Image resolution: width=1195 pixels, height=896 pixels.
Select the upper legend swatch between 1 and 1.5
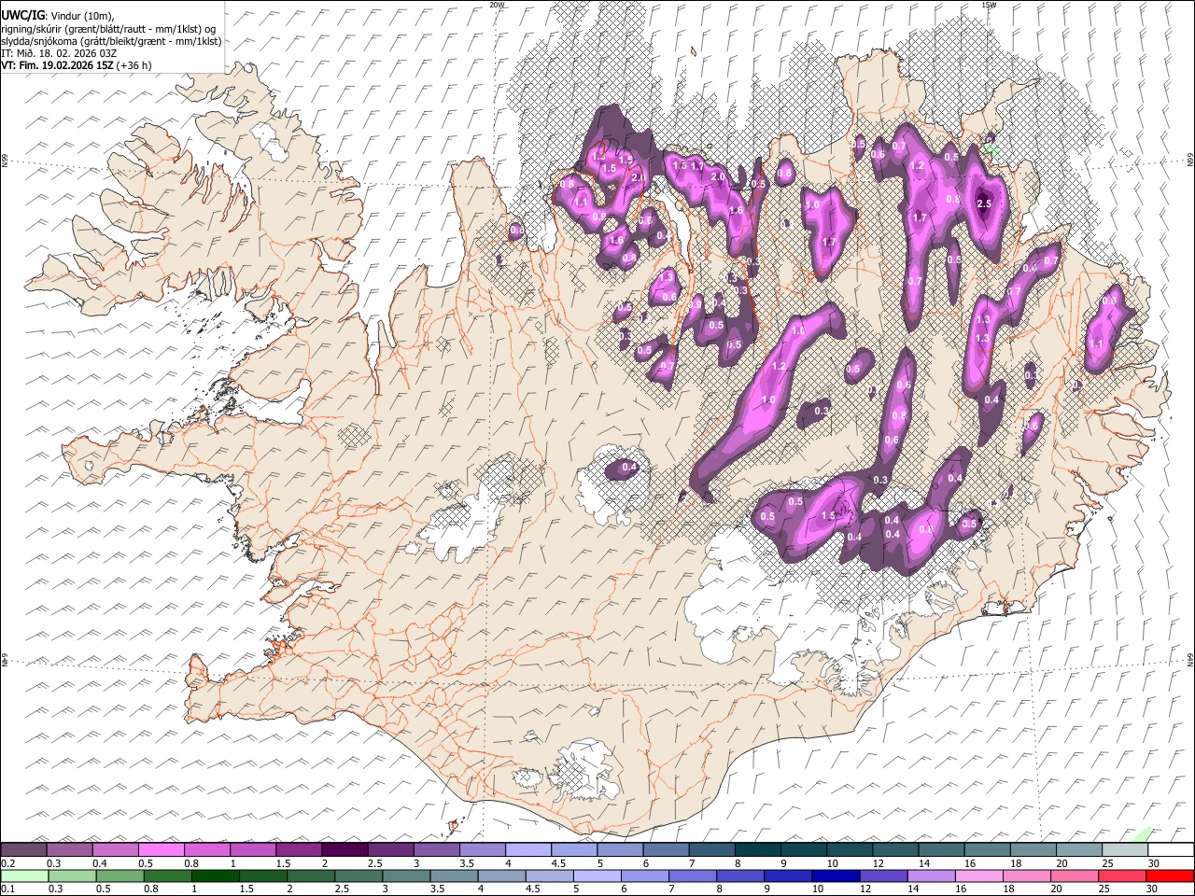coord(253,849)
